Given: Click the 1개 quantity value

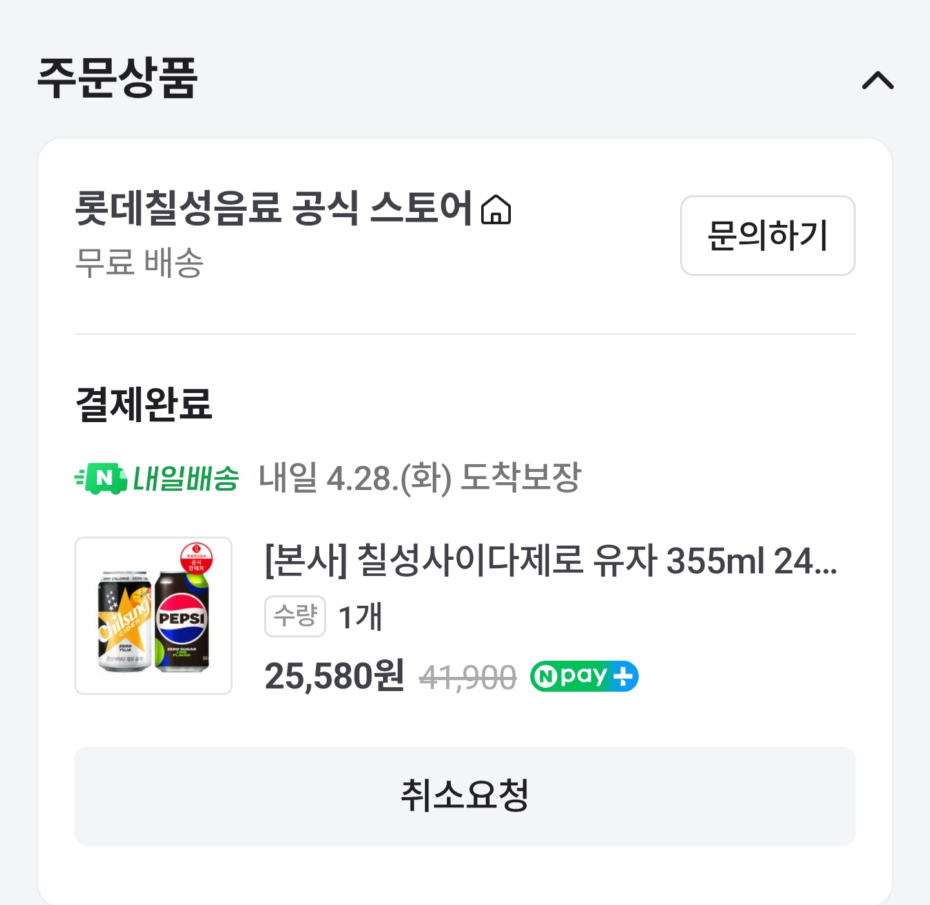Looking at the screenshot, I should [x=360, y=617].
